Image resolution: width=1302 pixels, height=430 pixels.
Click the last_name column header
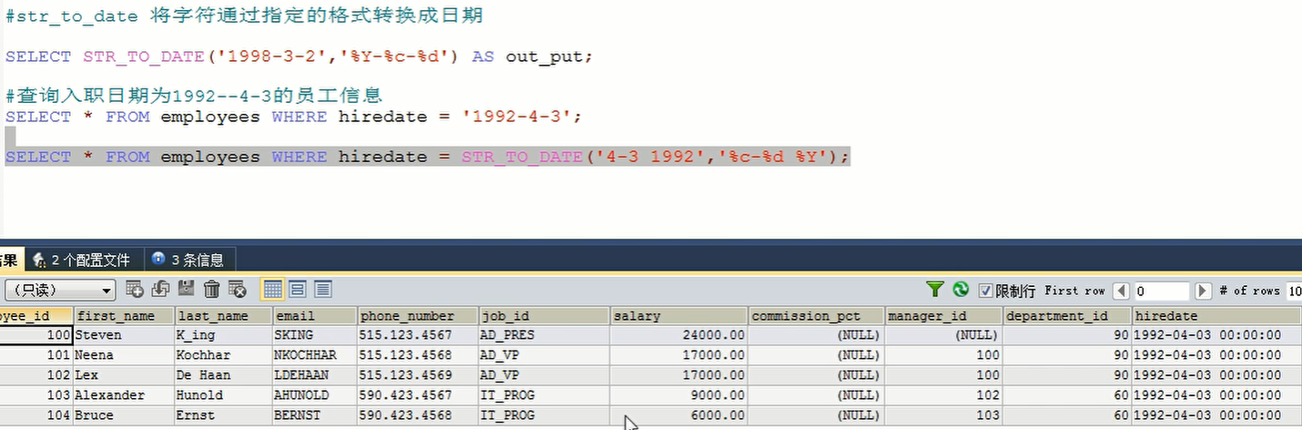coord(223,315)
